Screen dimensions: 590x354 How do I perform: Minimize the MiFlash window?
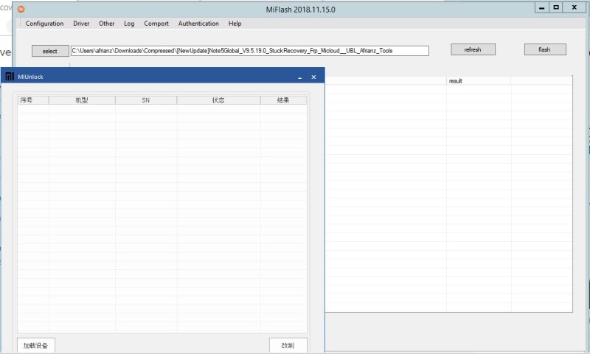click(x=542, y=7)
